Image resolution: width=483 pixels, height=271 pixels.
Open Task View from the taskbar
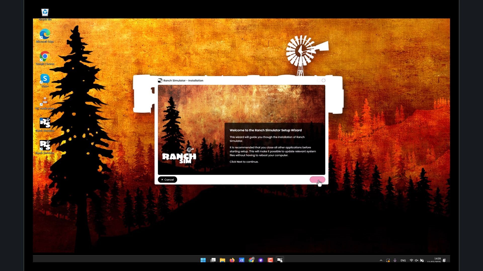click(x=213, y=260)
